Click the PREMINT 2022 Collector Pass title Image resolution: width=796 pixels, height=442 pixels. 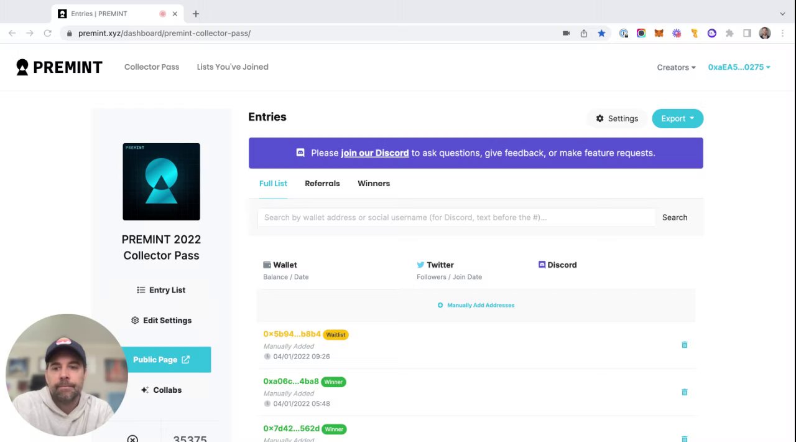[x=161, y=247]
